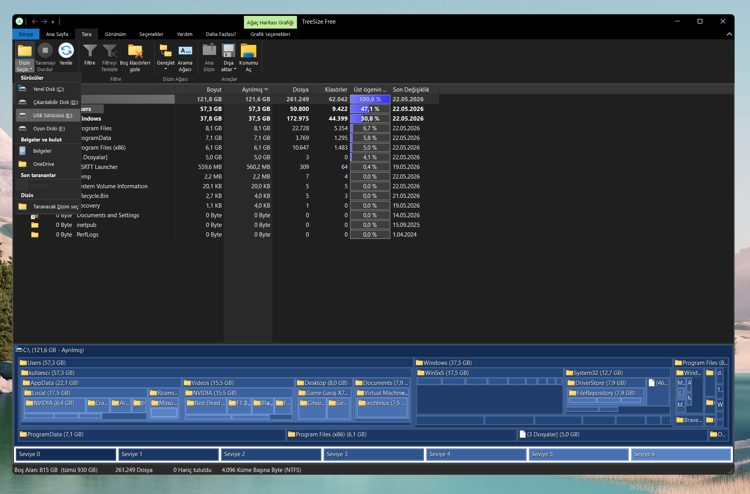Select Yerel Disk (C:) from the menu
Viewport: 750px width, 494px height.
pos(48,89)
